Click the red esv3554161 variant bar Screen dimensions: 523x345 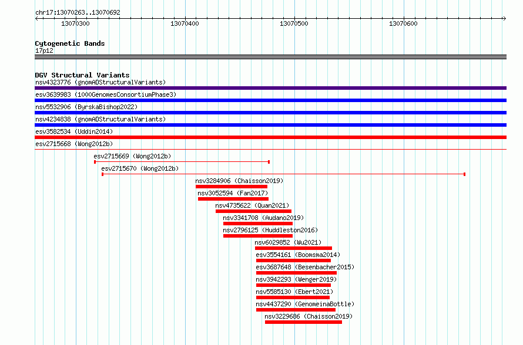coord(293,261)
